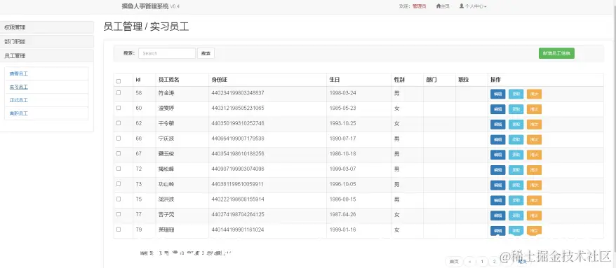Viewport: 616px width, 268px height.
Task: Click the light-blue 录取 button for id 72
Action: tap(516, 170)
